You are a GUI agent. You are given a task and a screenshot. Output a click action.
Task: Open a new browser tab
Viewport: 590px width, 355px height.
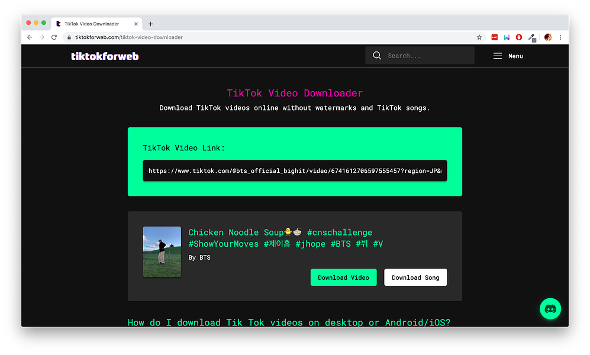(150, 24)
